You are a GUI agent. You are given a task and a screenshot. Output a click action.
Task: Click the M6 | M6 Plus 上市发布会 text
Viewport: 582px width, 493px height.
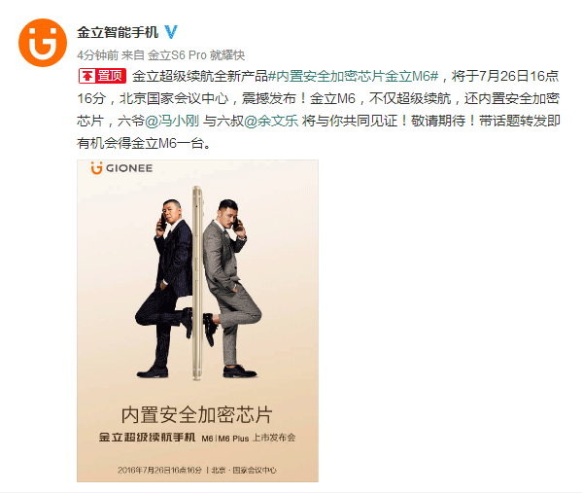(x=249, y=438)
